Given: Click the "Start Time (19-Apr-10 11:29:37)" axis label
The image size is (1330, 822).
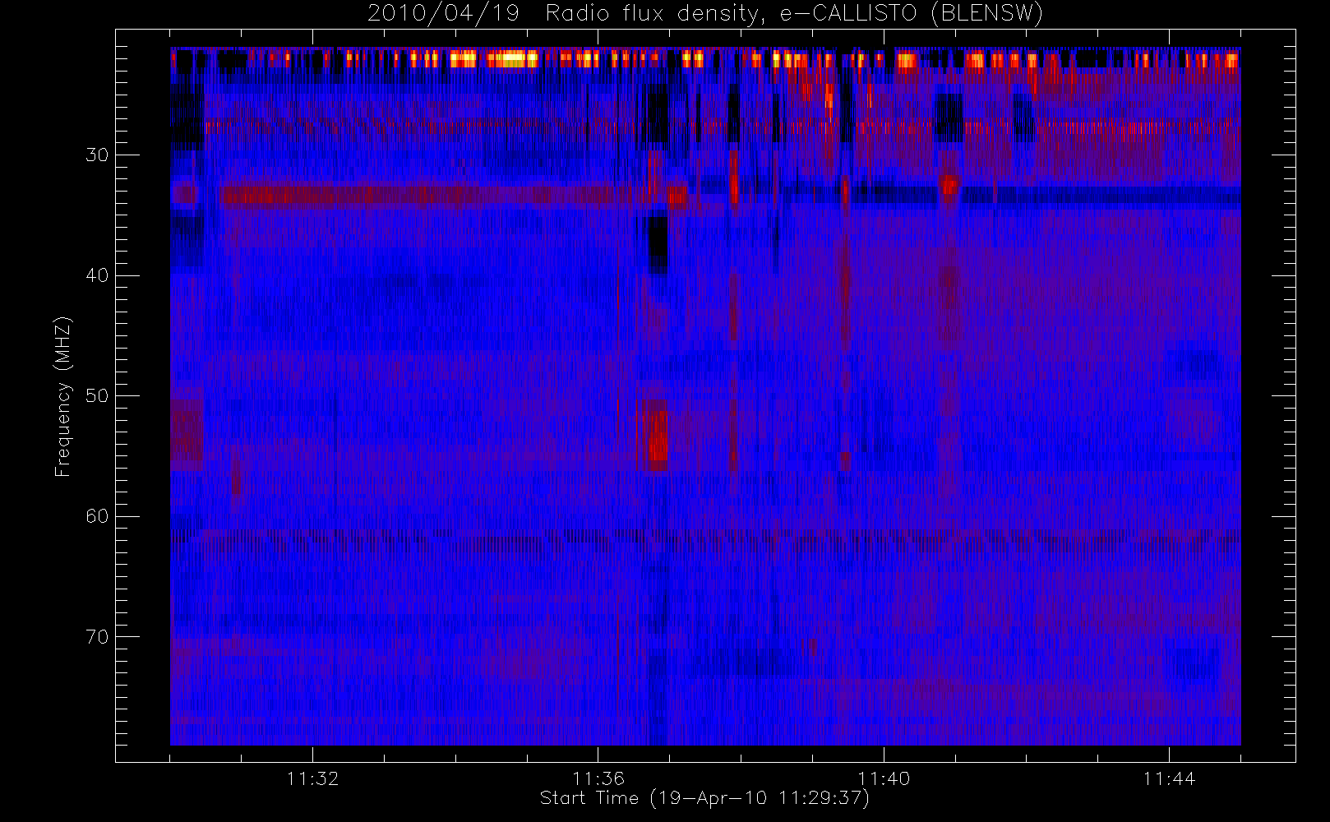Looking at the screenshot, I should click(x=704, y=798).
